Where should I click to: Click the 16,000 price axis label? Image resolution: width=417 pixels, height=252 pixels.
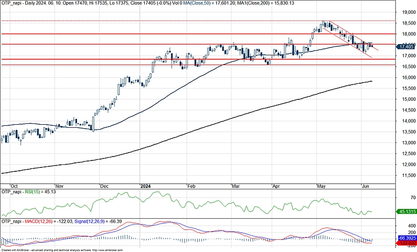click(x=408, y=77)
